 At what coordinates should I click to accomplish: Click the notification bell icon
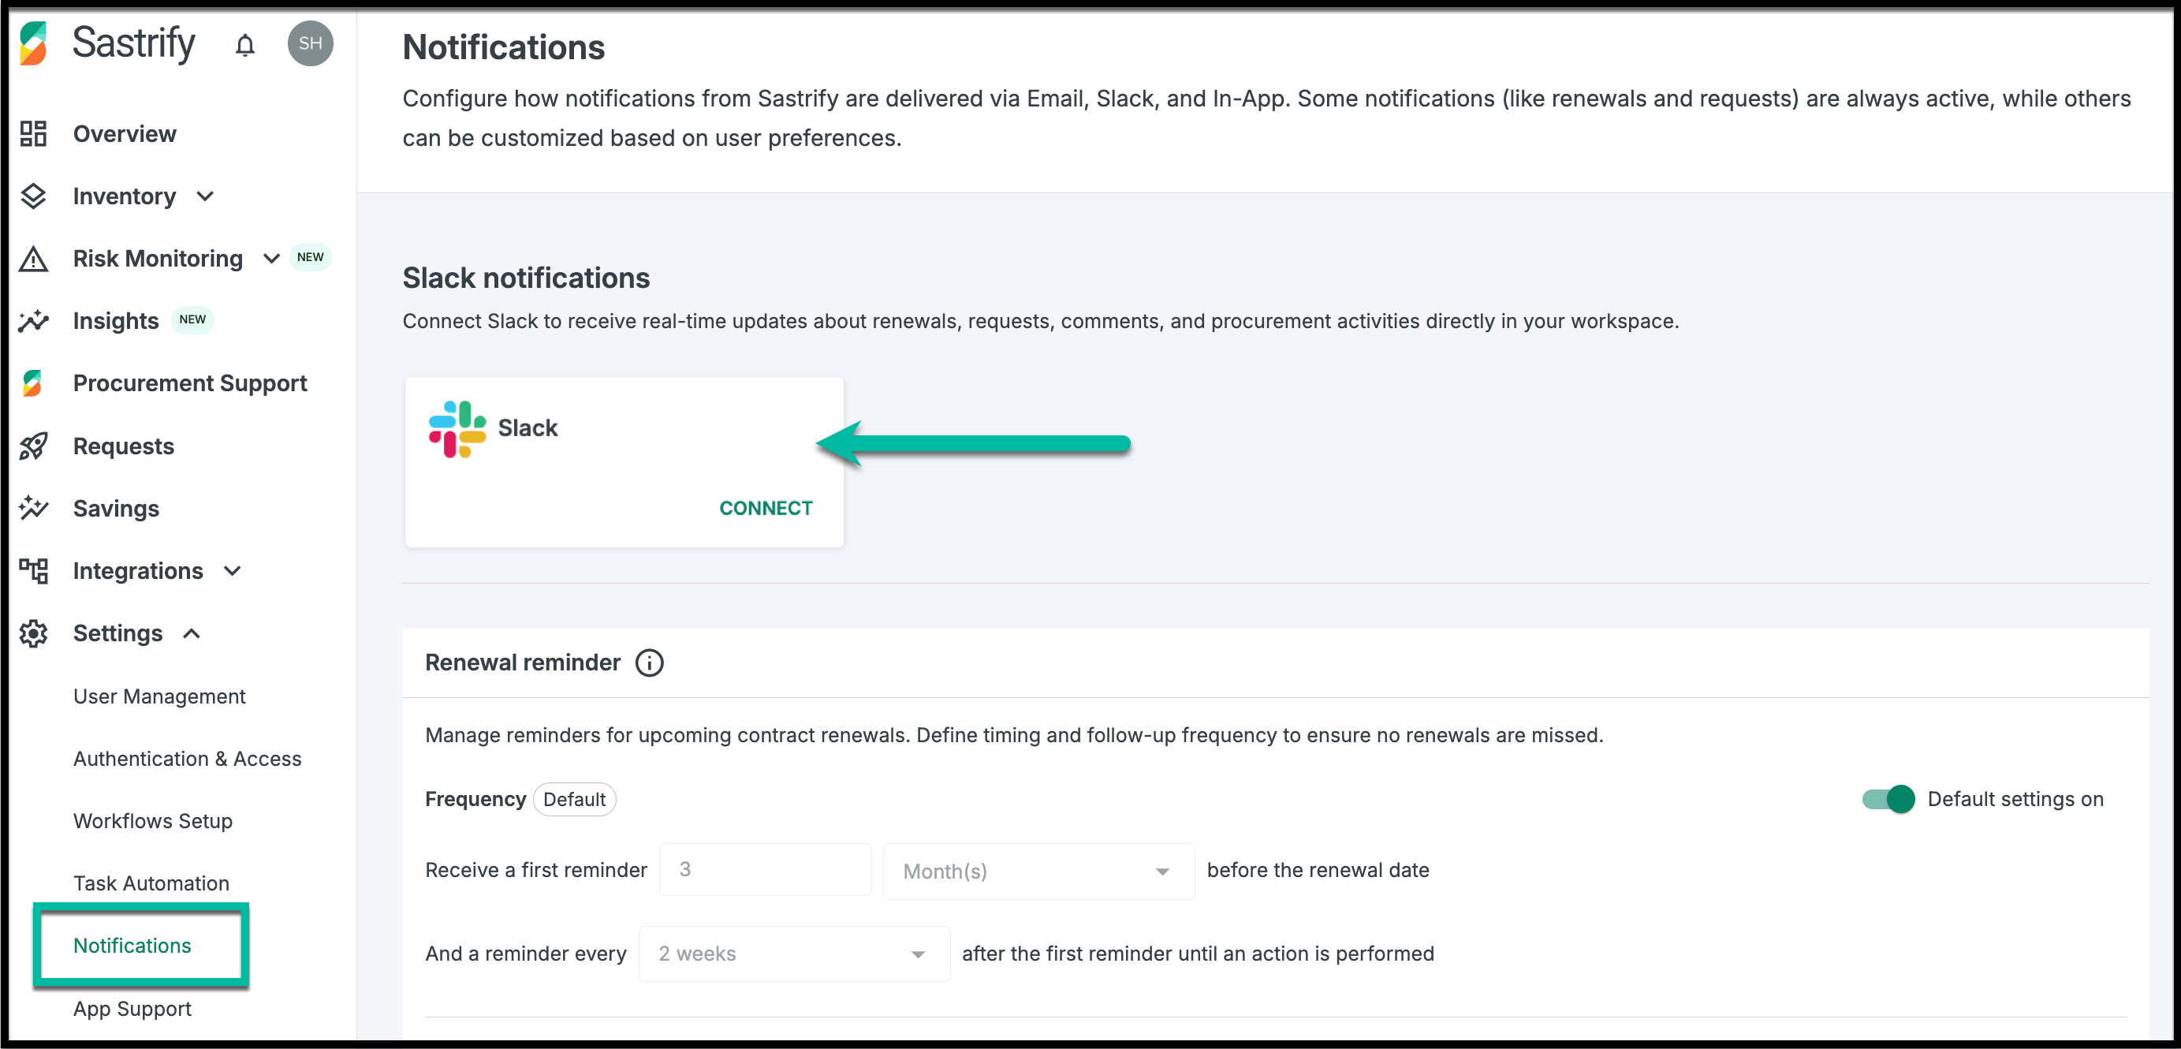click(244, 45)
